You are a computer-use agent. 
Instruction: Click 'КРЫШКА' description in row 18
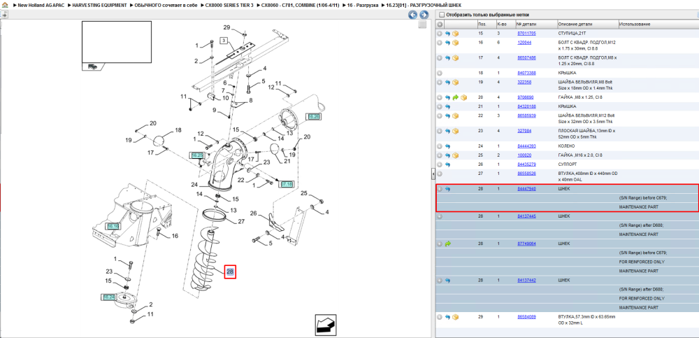pyautogui.click(x=567, y=73)
